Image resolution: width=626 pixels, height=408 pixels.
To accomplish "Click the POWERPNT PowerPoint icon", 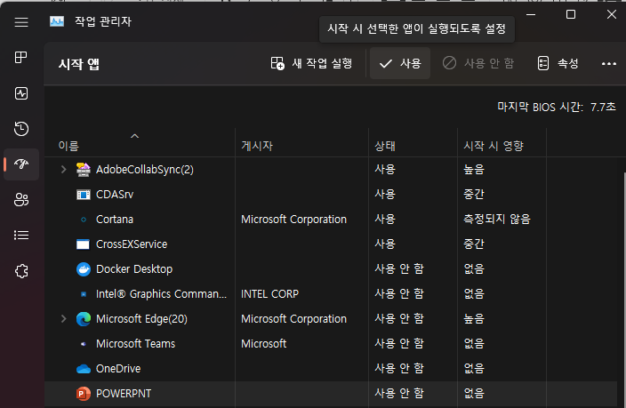I will coord(83,394).
